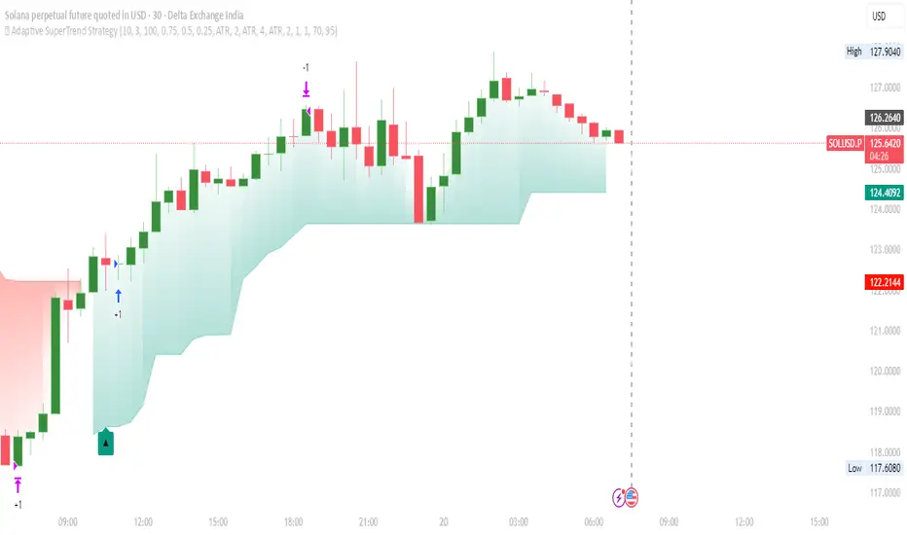The width and height of the screenshot is (907, 535).
Task: Click the 18:00 time axis label
Action: pos(294,521)
